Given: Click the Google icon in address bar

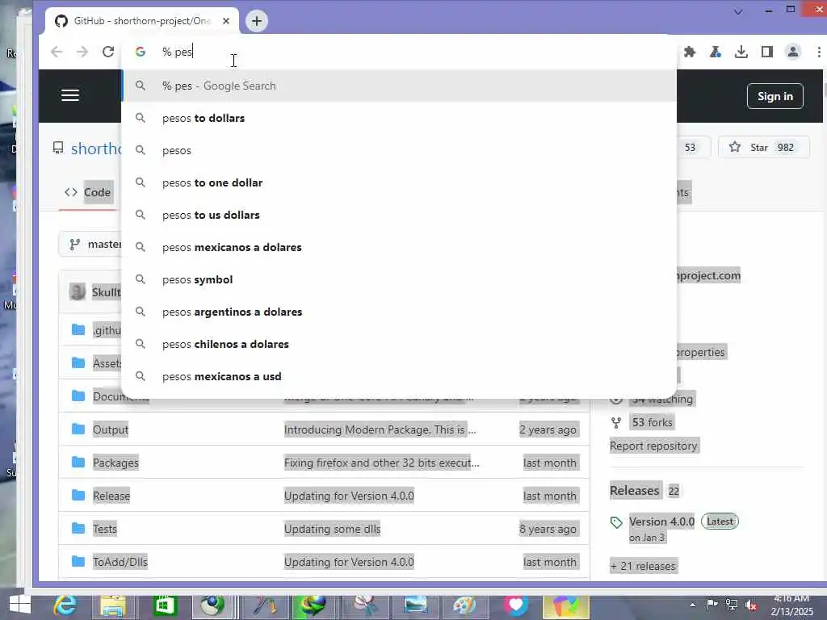Looking at the screenshot, I should [x=141, y=52].
